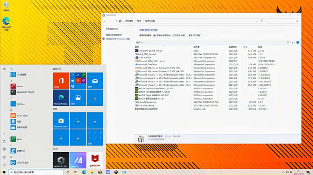Click the Cortana circle on taskbar
This screenshot has height=175, width=313.
point(68,172)
